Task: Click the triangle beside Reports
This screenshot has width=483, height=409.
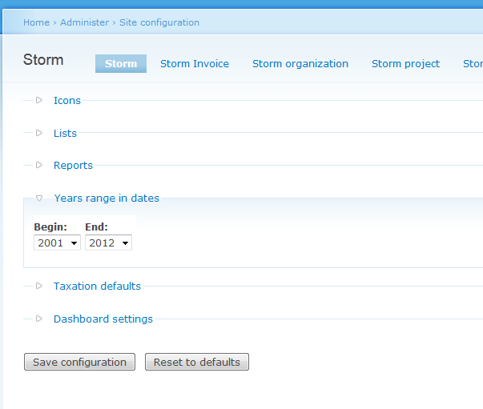Action: point(38,165)
